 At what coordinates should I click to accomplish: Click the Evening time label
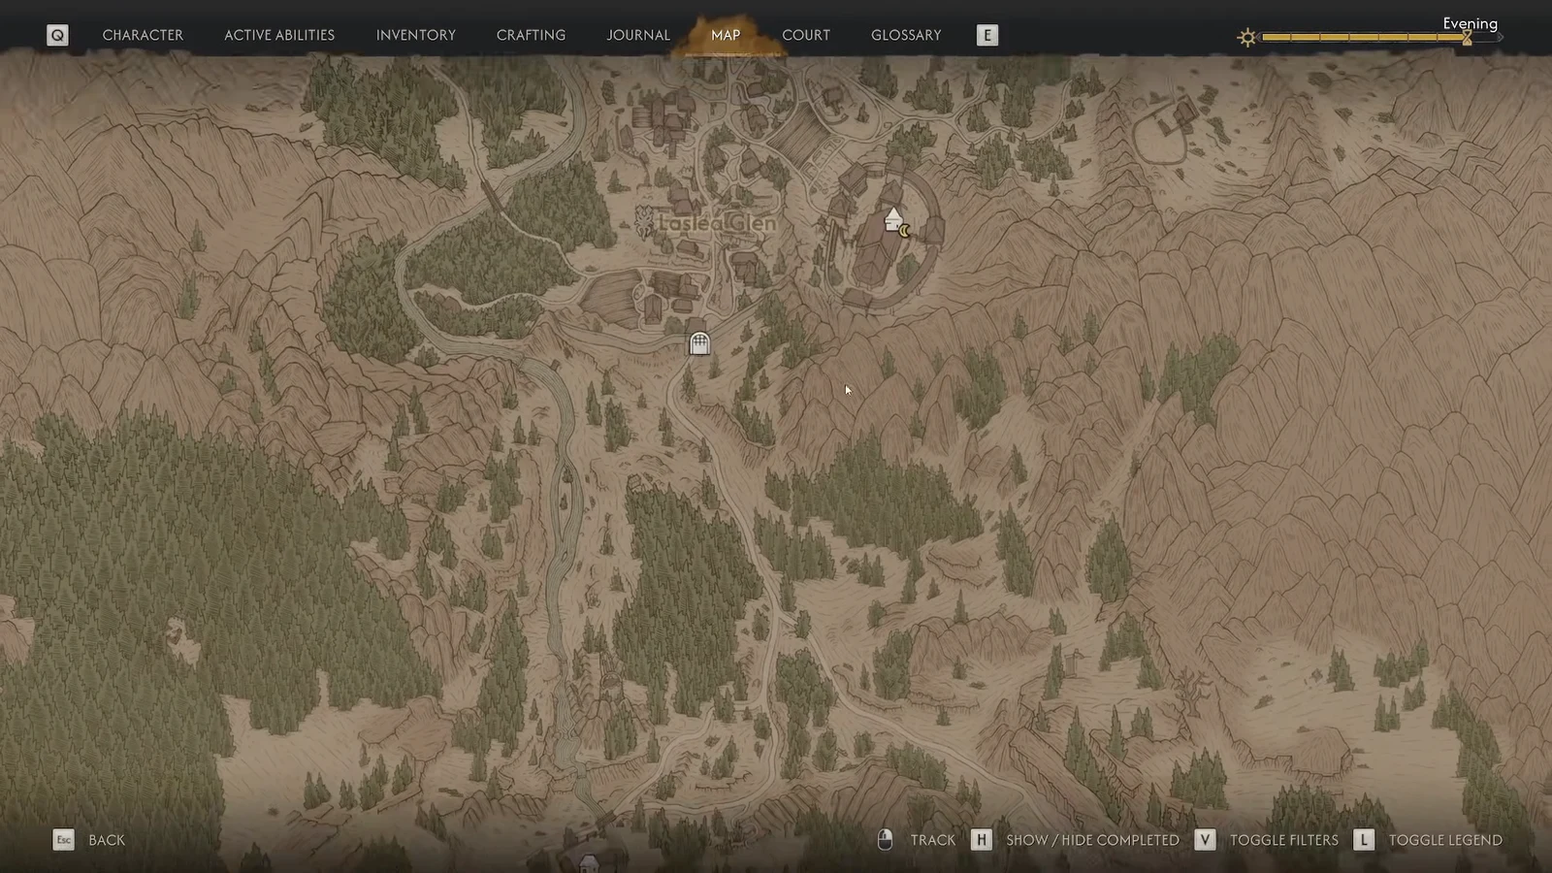1470,23
